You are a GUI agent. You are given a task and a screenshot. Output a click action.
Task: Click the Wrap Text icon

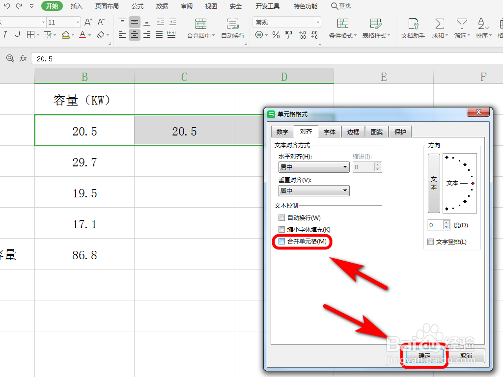coord(232,24)
